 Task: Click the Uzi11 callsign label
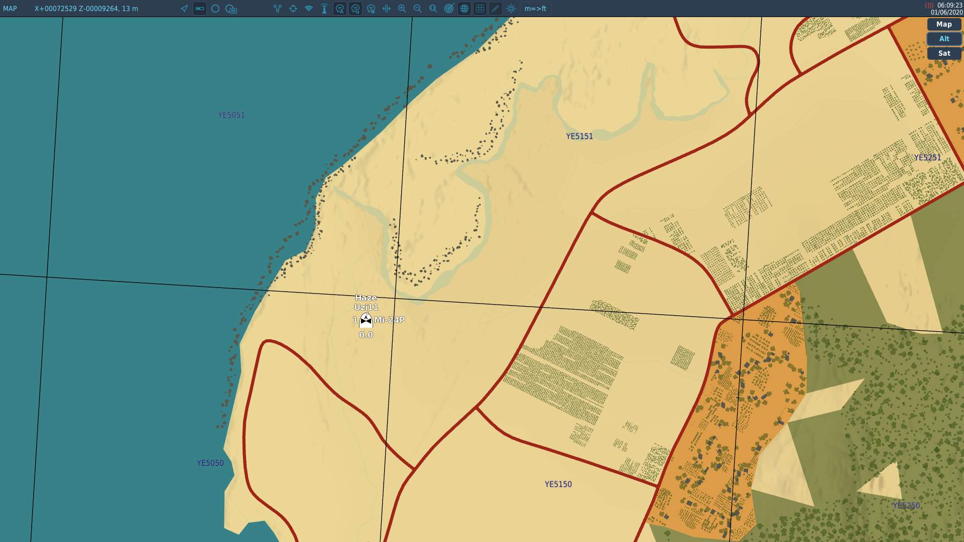click(366, 307)
